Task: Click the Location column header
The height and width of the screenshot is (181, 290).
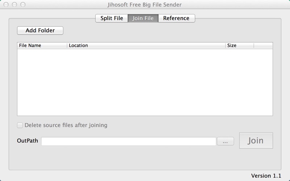Action: [146, 46]
